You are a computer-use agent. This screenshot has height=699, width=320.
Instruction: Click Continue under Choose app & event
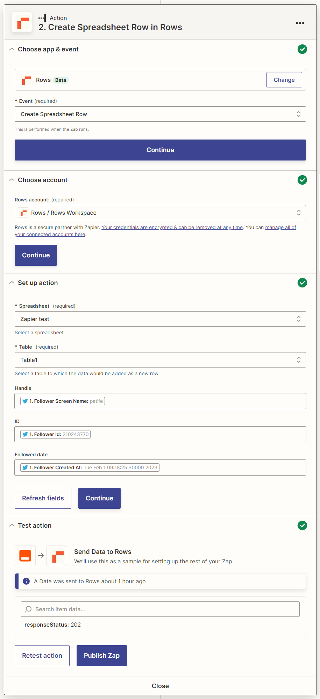[x=160, y=150]
